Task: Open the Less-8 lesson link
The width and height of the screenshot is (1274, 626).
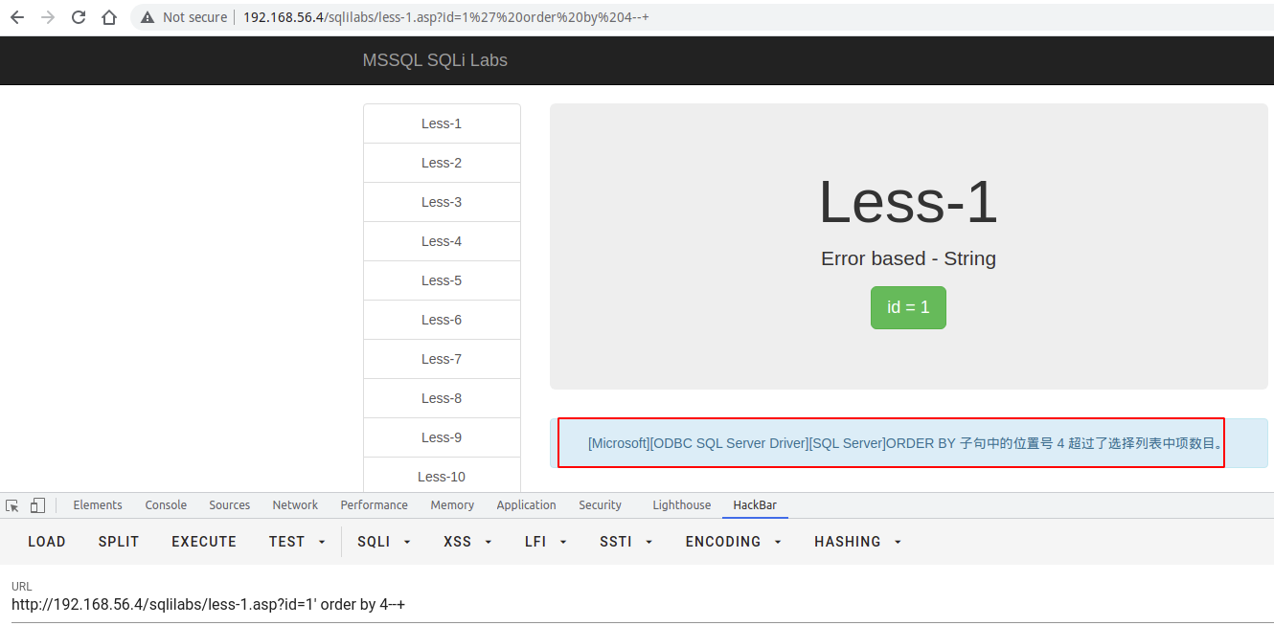Action: (x=442, y=398)
